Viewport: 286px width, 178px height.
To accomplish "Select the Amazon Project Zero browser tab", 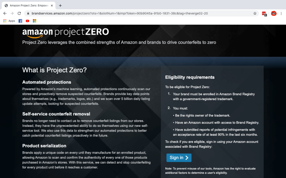I will 28,6.
